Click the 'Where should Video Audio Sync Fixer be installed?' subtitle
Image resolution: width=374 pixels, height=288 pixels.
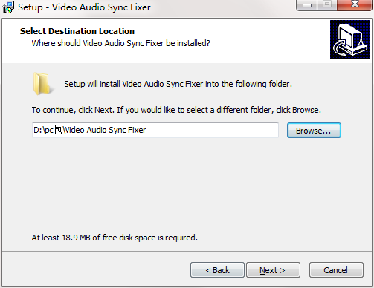tap(120, 43)
